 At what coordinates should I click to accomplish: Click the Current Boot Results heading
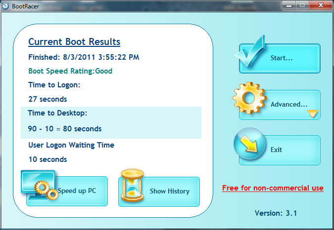[74, 42]
